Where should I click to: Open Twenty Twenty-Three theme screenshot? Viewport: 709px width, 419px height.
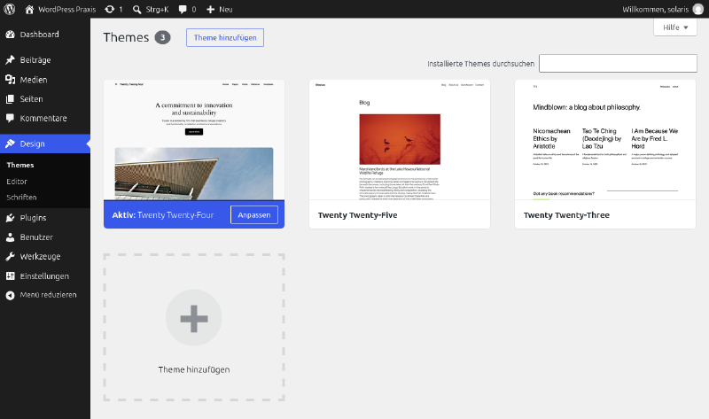[605, 140]
